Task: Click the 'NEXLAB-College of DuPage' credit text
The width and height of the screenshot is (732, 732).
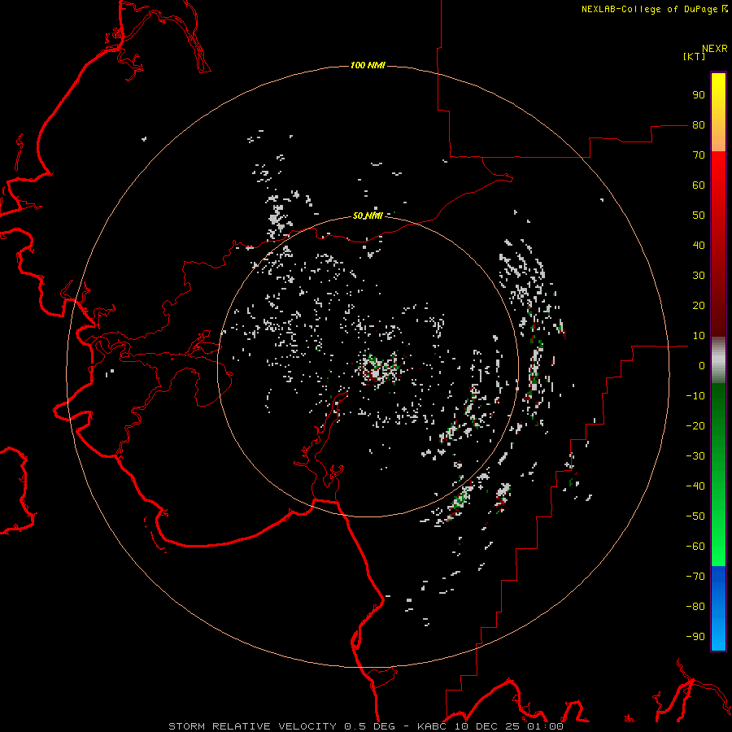Action: tap(651, 9)
